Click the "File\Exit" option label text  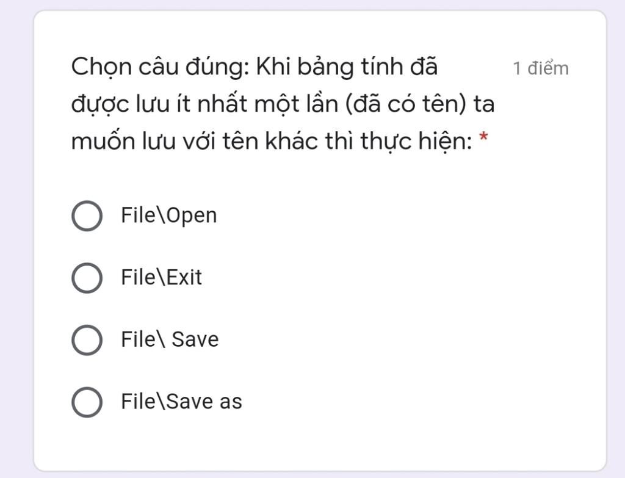coord(161,278)
